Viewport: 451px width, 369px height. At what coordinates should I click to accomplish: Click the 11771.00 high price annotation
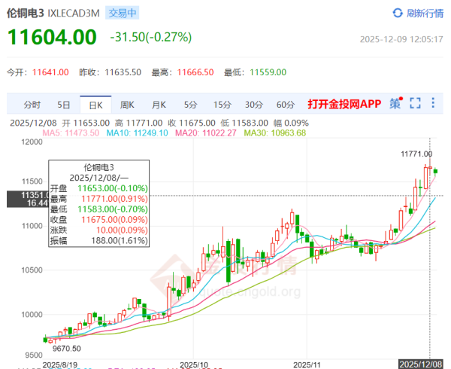pyautogui.click(x=416, y=154)
